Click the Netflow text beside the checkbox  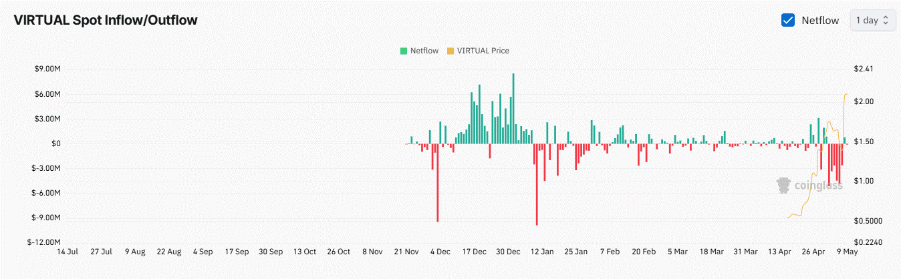(820, 20)
